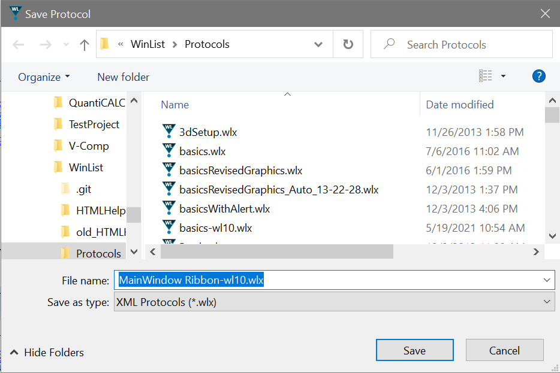The height and width of the screenshot is (373, 560).
Task: Click New folder in the toolbar
Action: pyautogui.click(x=123, y=77)
